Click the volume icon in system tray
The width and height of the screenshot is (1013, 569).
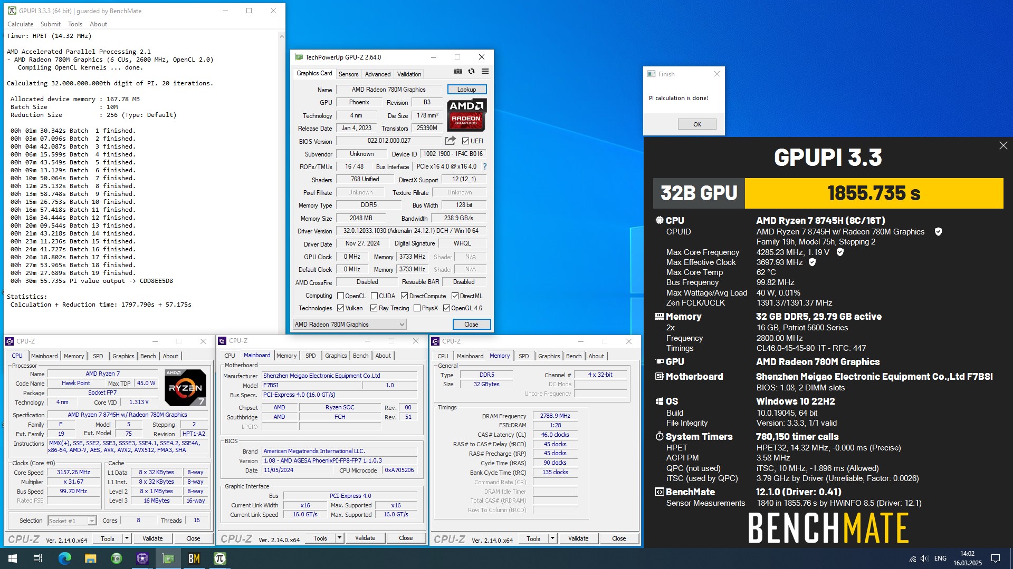tap(924, 558)
